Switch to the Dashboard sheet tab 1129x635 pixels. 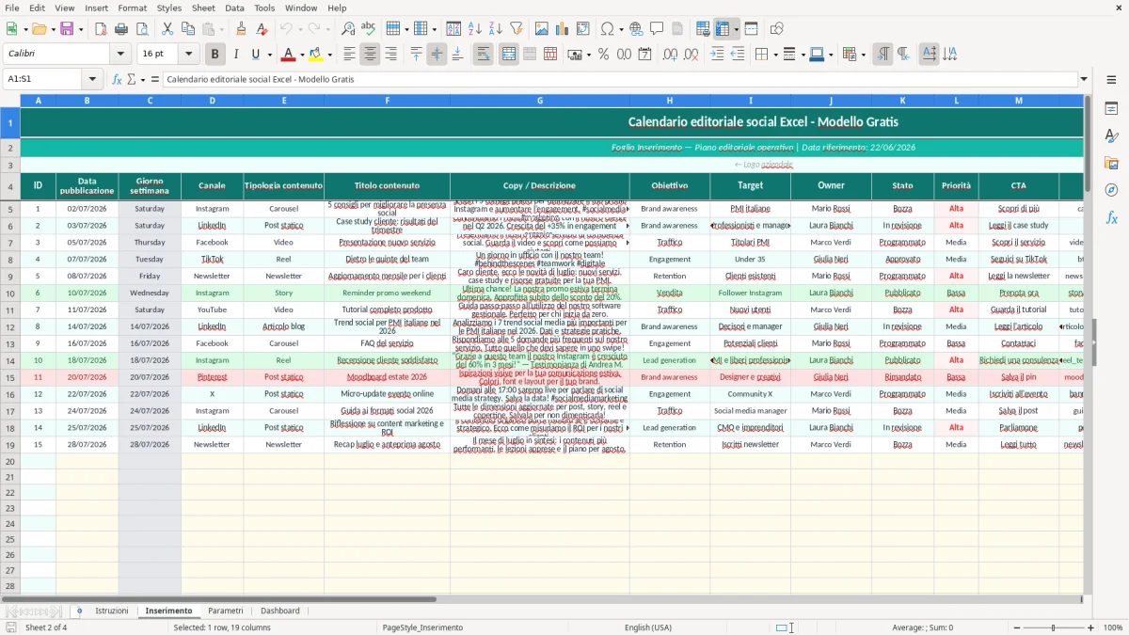(280, 611)
